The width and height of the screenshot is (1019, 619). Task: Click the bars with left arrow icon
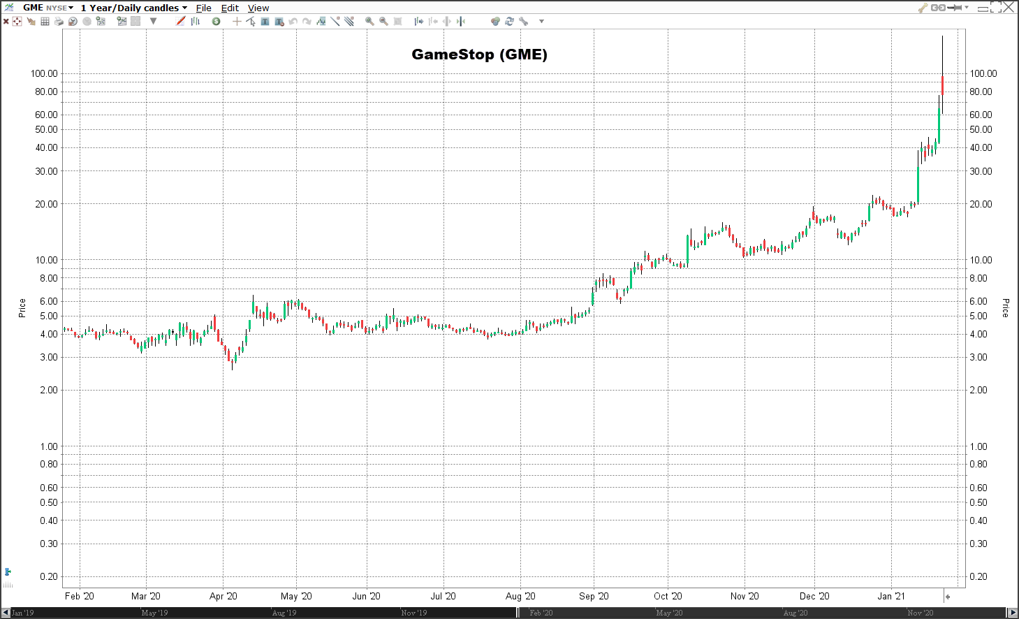point(433,22)
